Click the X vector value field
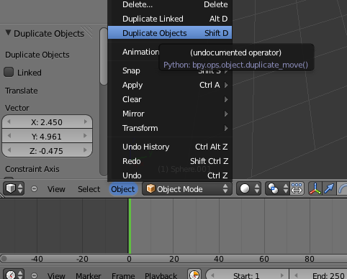 tap(47, 122)
